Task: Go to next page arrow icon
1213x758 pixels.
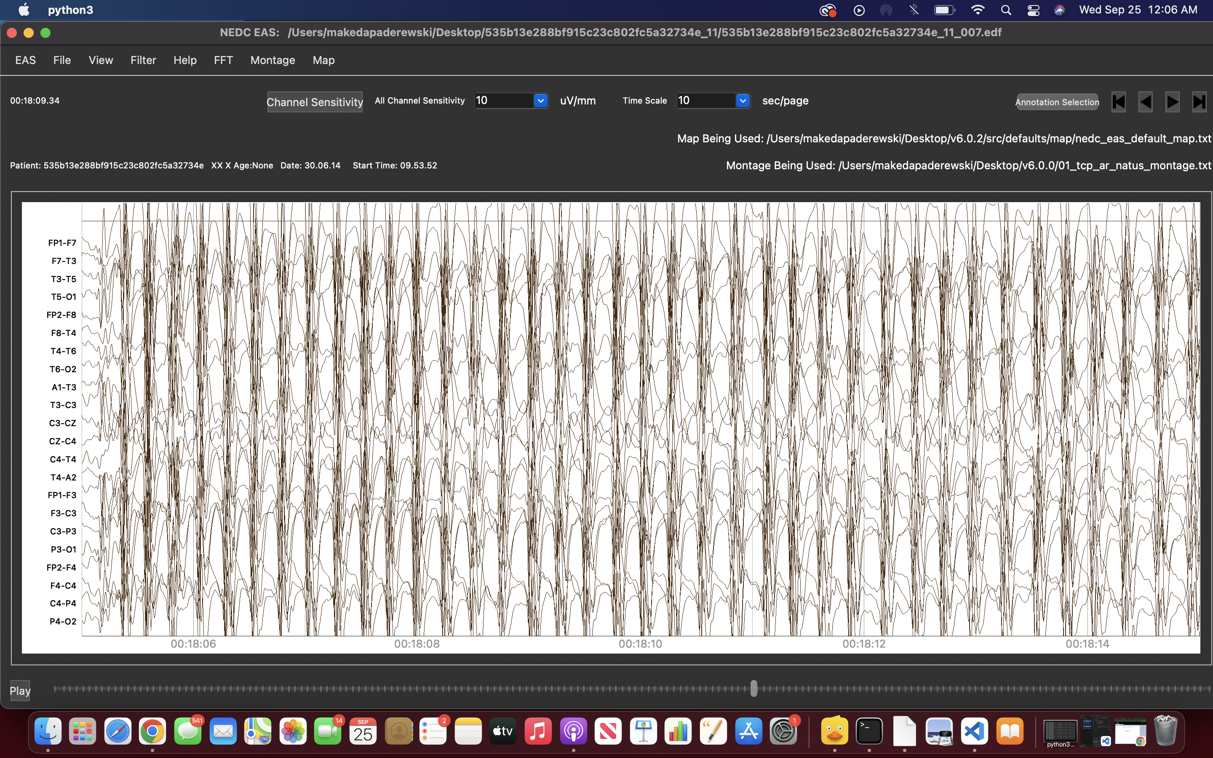Action: click(1172, 102)
